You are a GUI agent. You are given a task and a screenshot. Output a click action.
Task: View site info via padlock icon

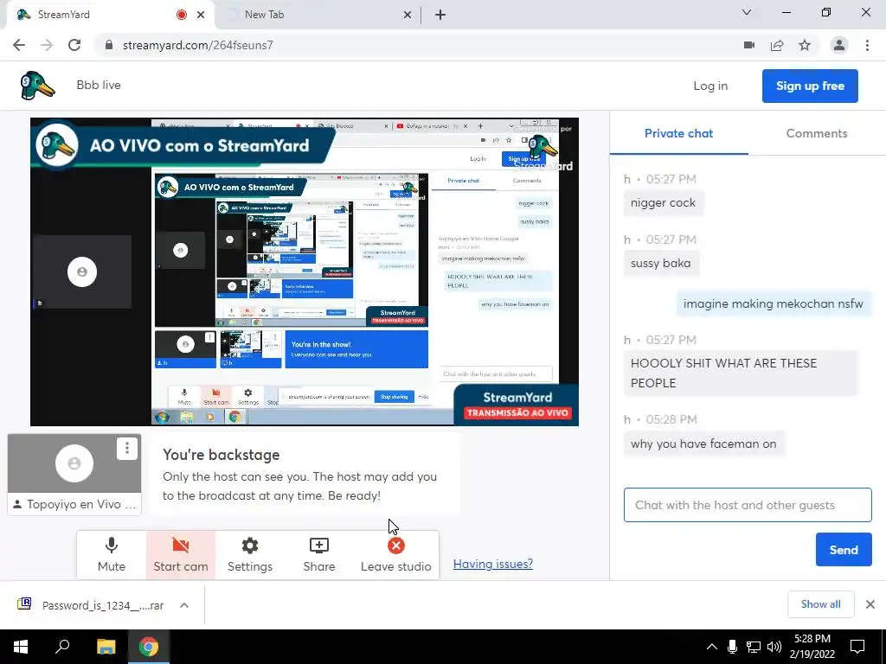click(109, 45)
